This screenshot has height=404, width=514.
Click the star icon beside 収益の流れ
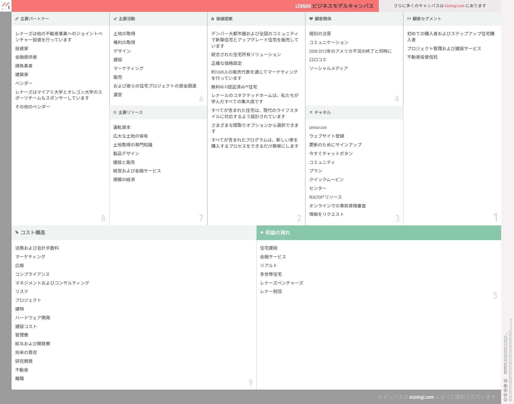pyautogui.click(x=262, y=232)
